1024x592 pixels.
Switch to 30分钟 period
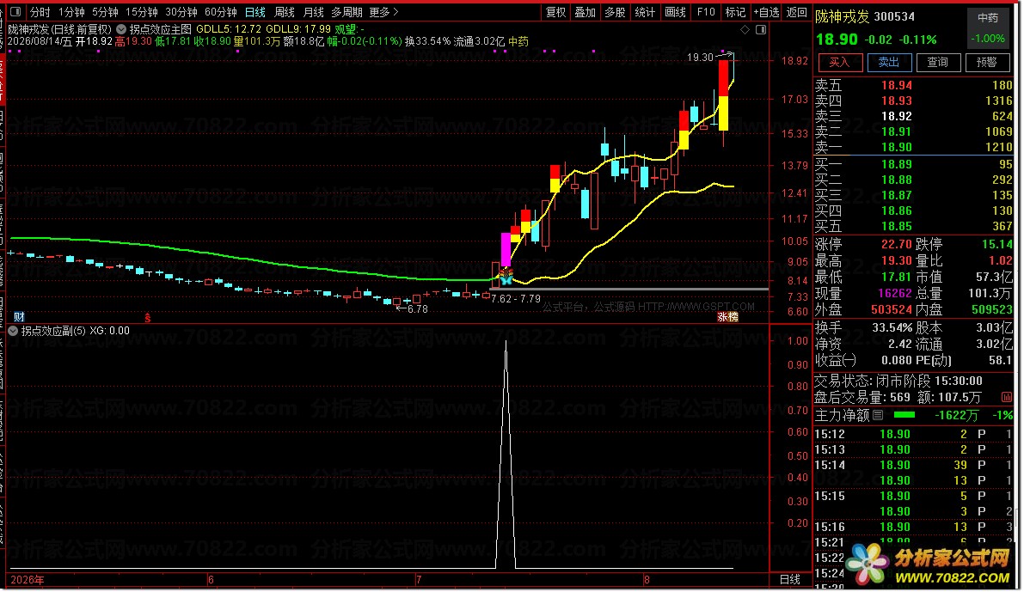(x=181, y=12)
